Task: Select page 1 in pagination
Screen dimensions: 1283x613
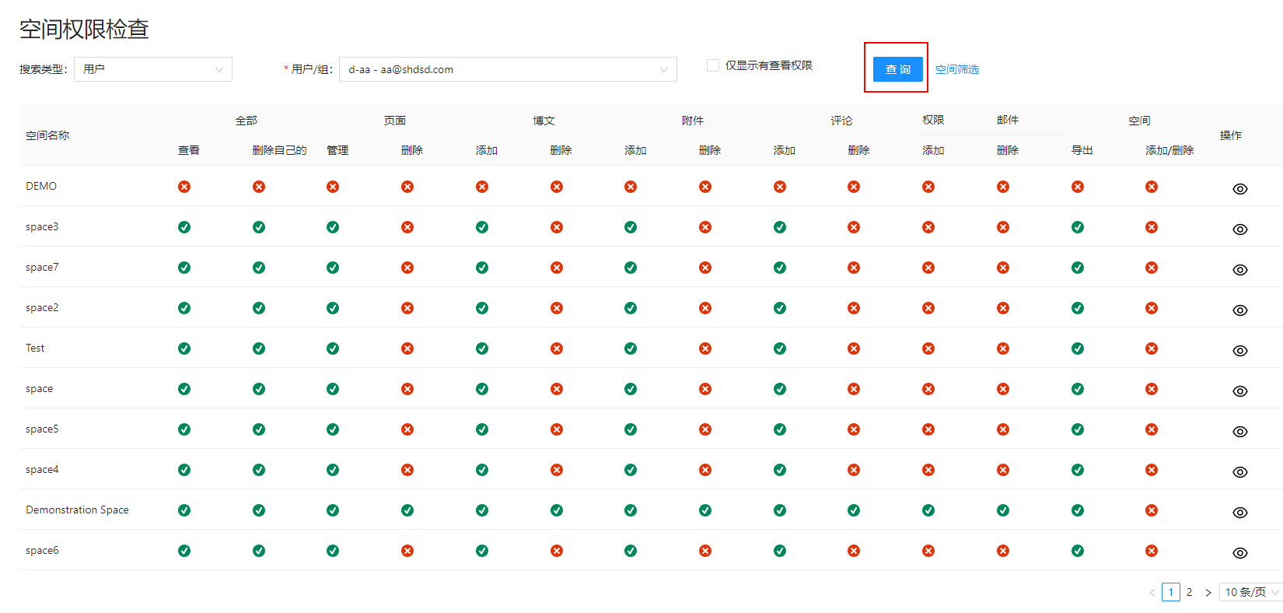Action: 1170,592
